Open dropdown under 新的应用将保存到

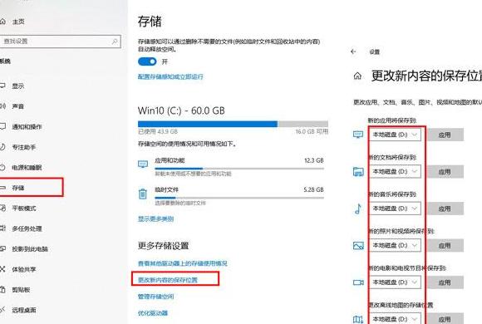[395, 135]
